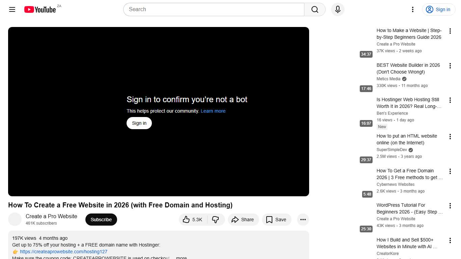This screenshot has height=259, width=461.
Task: Click inside the Search input field
Action: pos(213,9)
